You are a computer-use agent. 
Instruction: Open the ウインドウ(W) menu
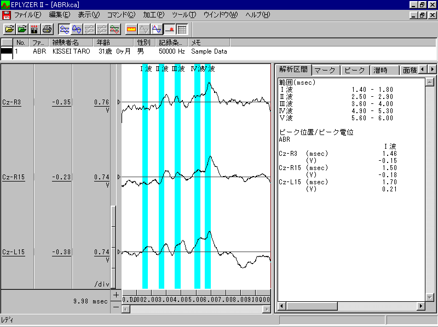click(220, 14)
